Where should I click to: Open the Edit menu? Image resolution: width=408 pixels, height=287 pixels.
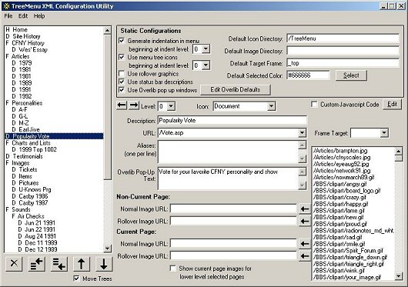click(23, 16)
